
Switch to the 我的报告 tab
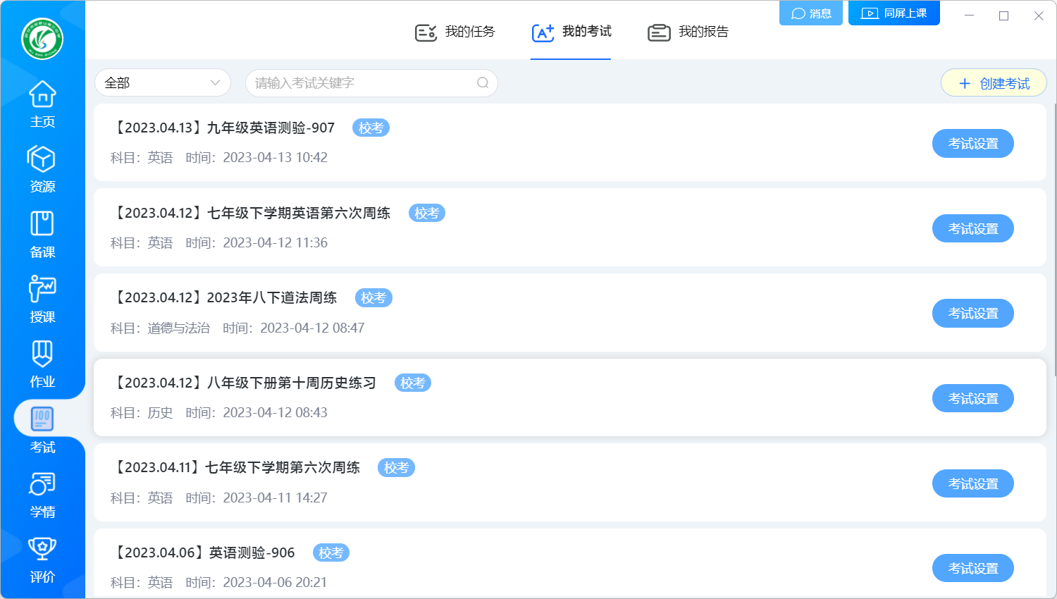[688, 32]
